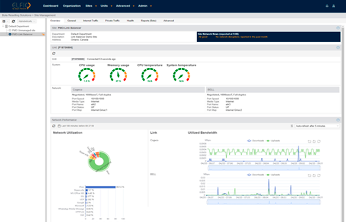This screenshot has height=222, width=346.
Task: Click the ELFIQ logo in the header
Action: (x=21, y=6)
